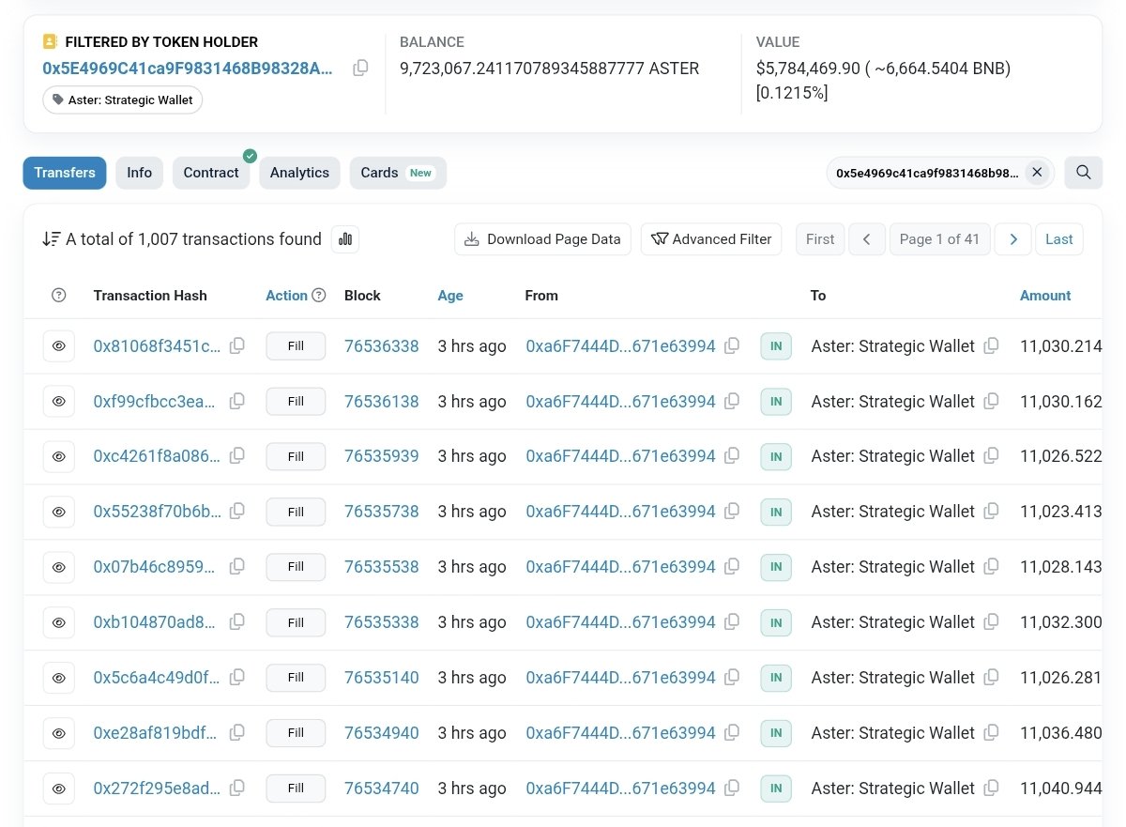Click the balance value 9,723,067.24117... ASTER
Viewport: 1126px width, 827px height.
pos(549,69)
